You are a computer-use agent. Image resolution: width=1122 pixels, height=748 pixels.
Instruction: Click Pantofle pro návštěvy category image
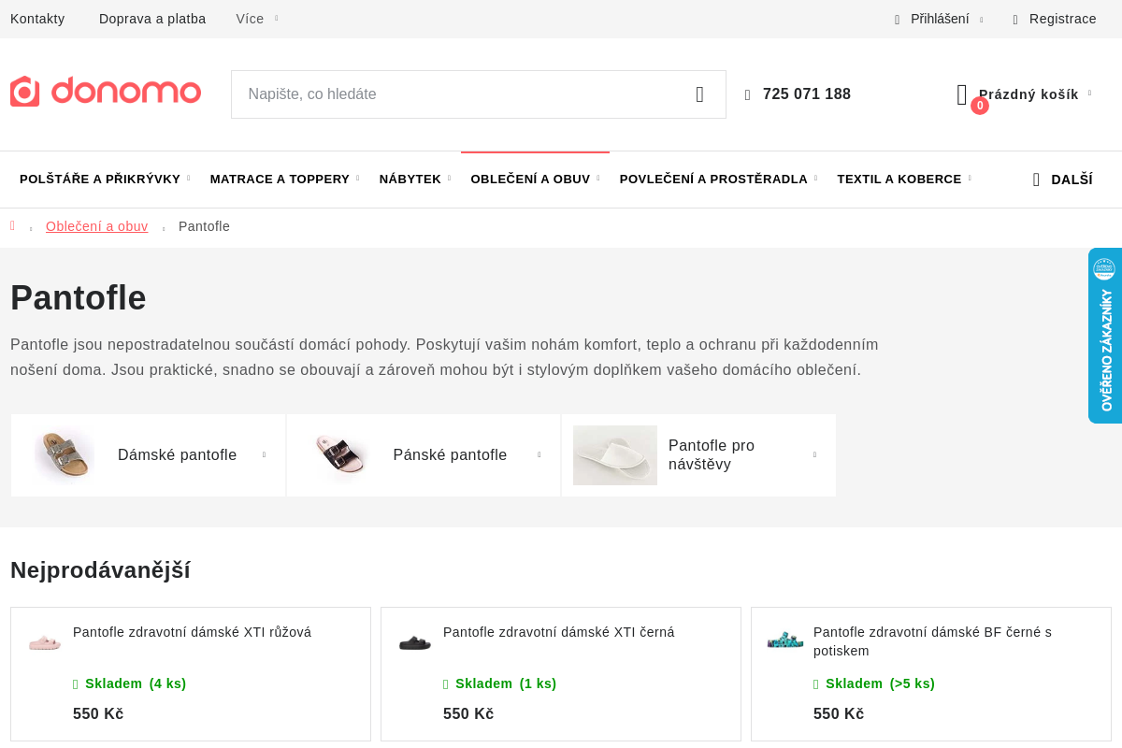pos(615,455)
